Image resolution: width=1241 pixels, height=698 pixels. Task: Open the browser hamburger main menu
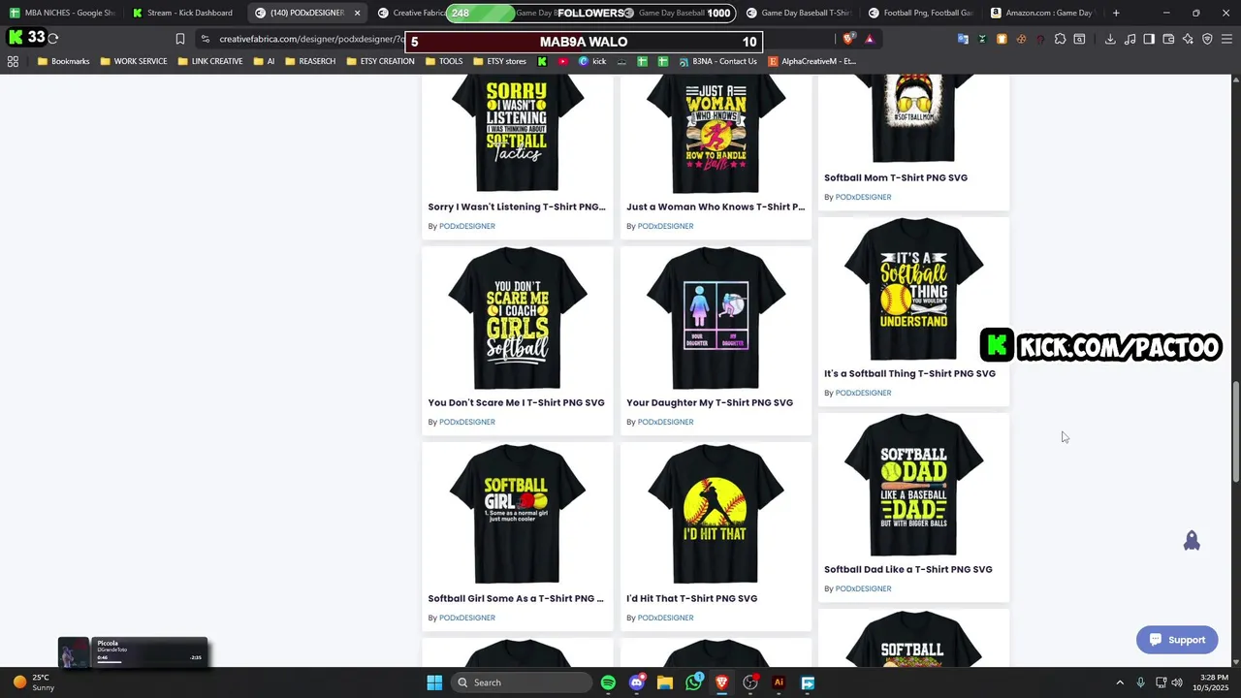coord(1227,39)
